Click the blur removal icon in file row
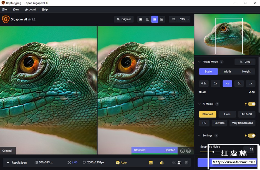The height and width of the screenshot is (170, 260). [x=162, y=163]
